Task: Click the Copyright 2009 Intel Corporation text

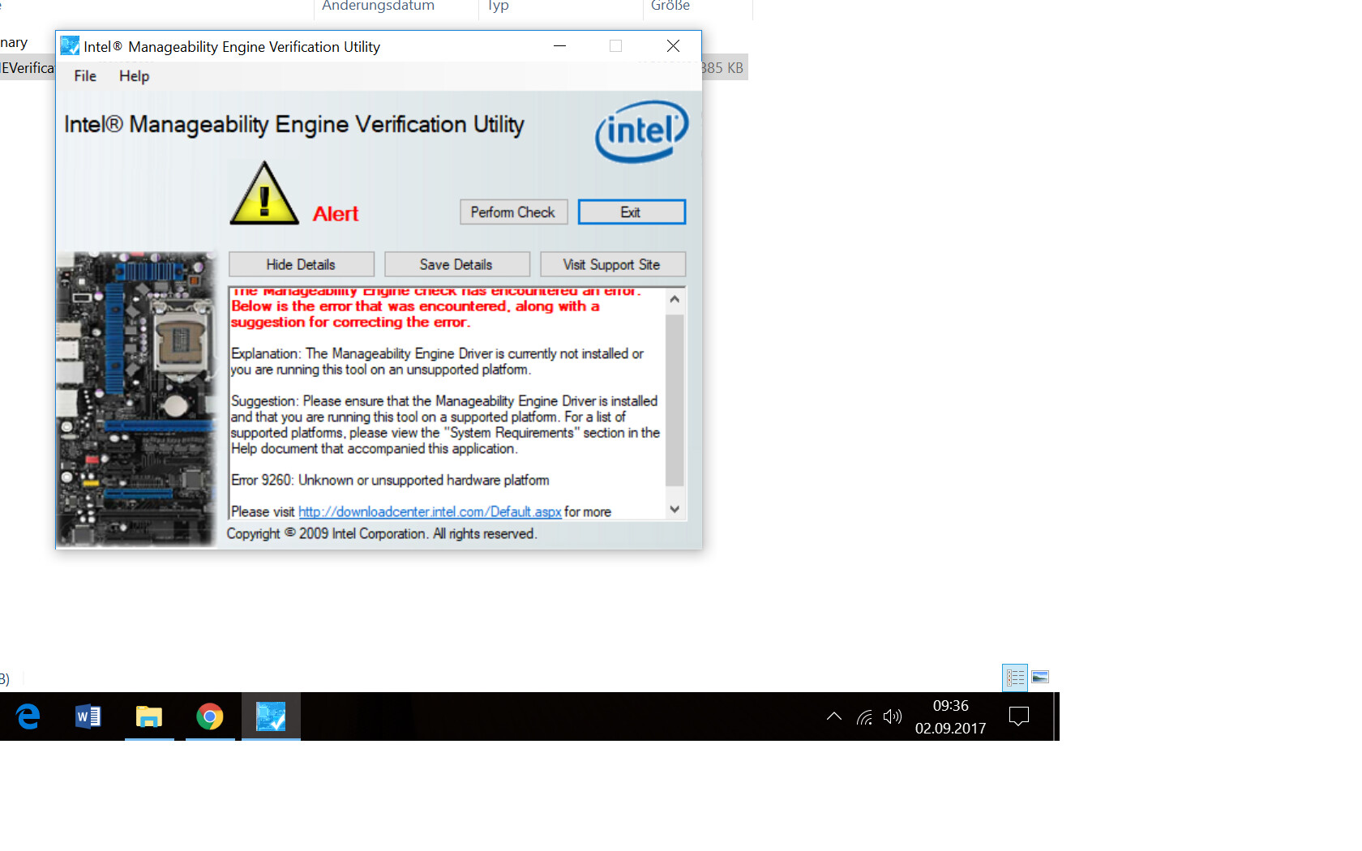Action: tap(382, 534)
